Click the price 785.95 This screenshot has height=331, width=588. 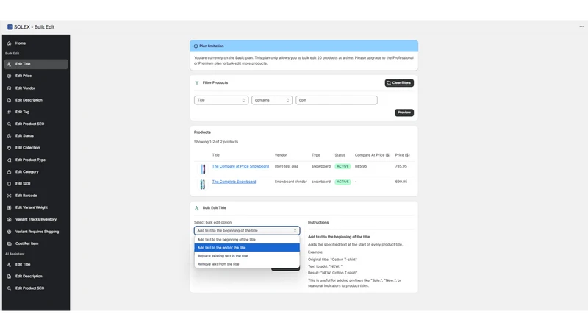401,166
